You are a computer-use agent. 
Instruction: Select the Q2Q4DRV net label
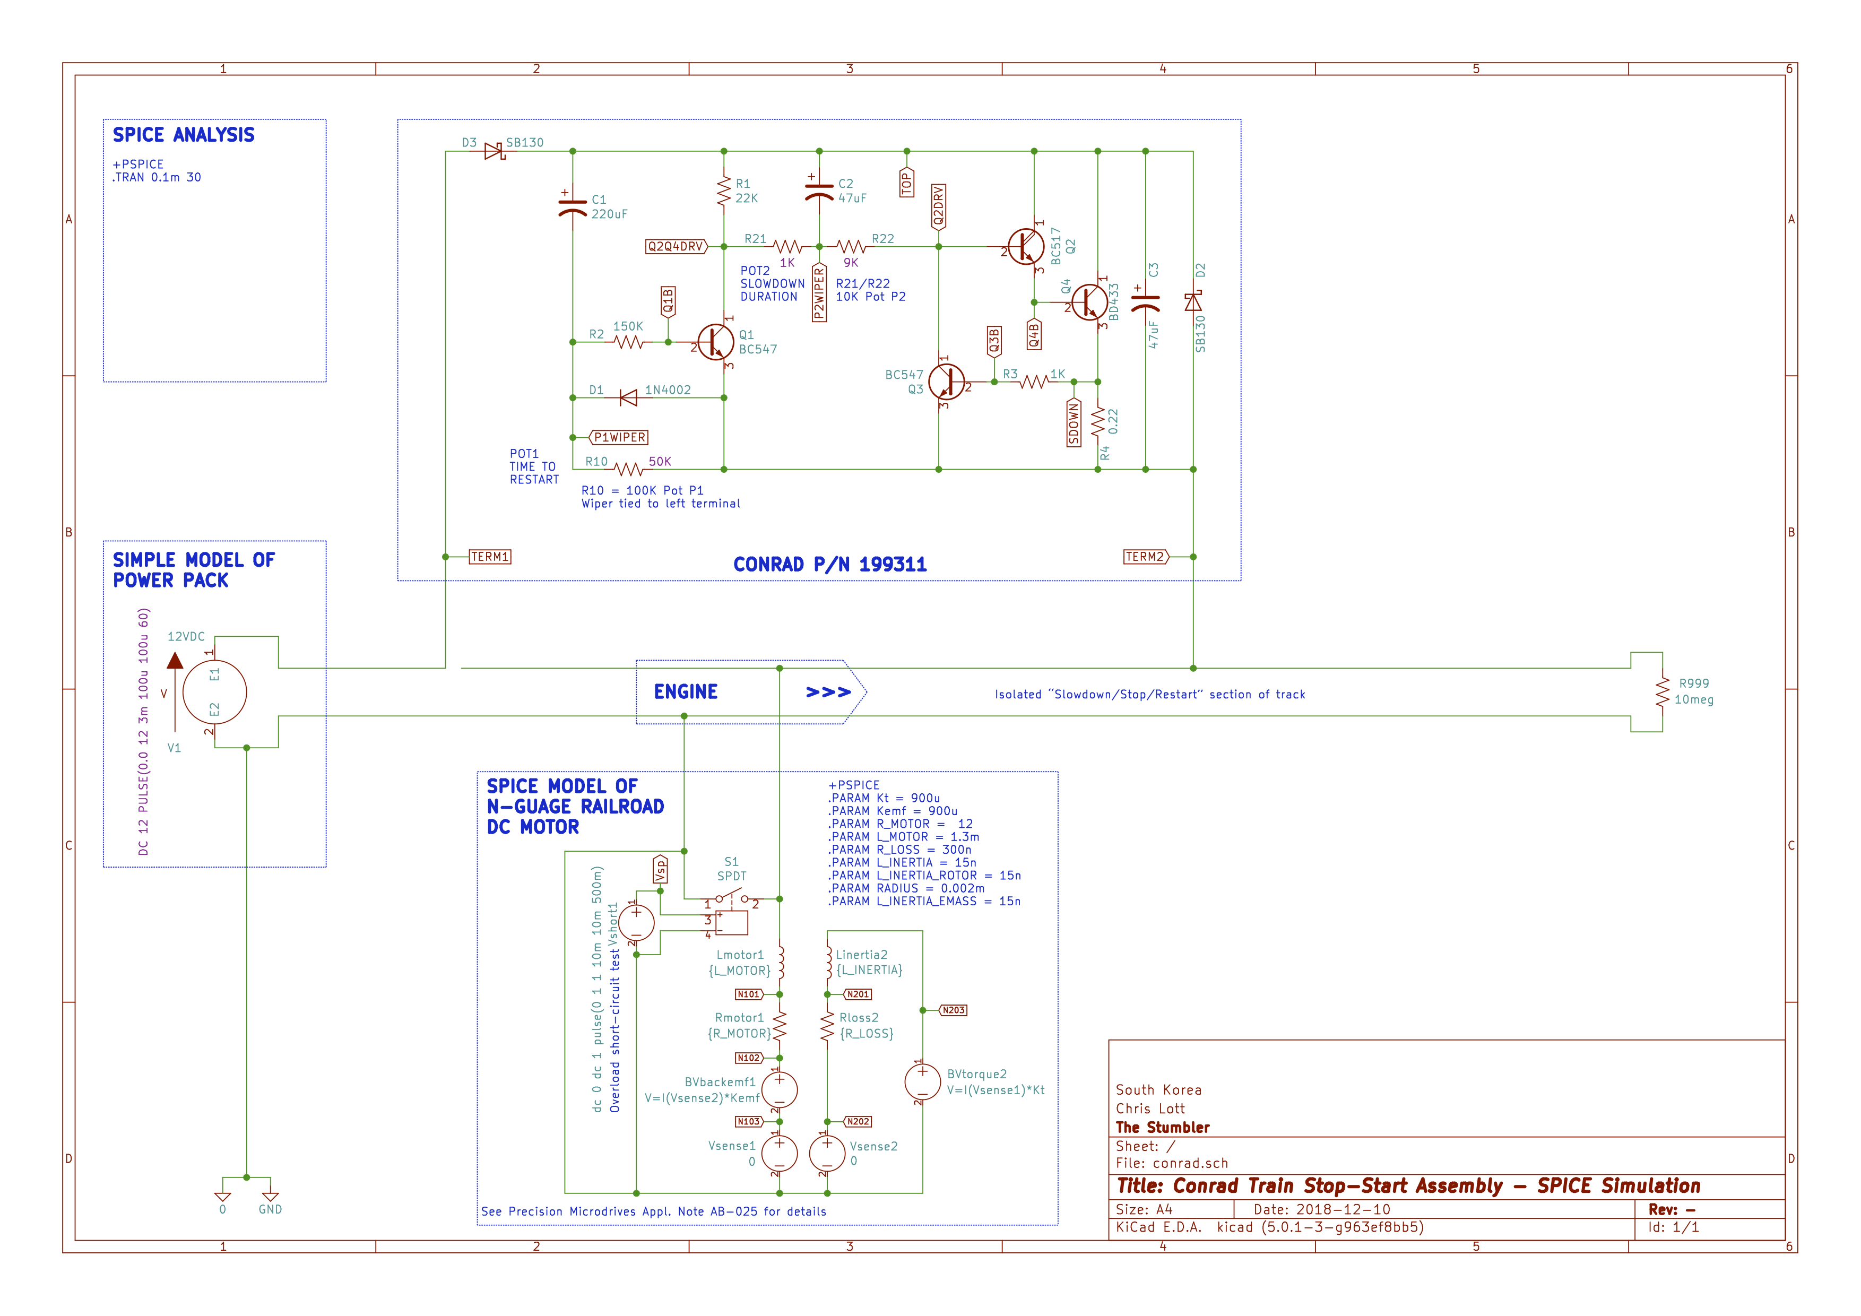click(x=676, y=246)
